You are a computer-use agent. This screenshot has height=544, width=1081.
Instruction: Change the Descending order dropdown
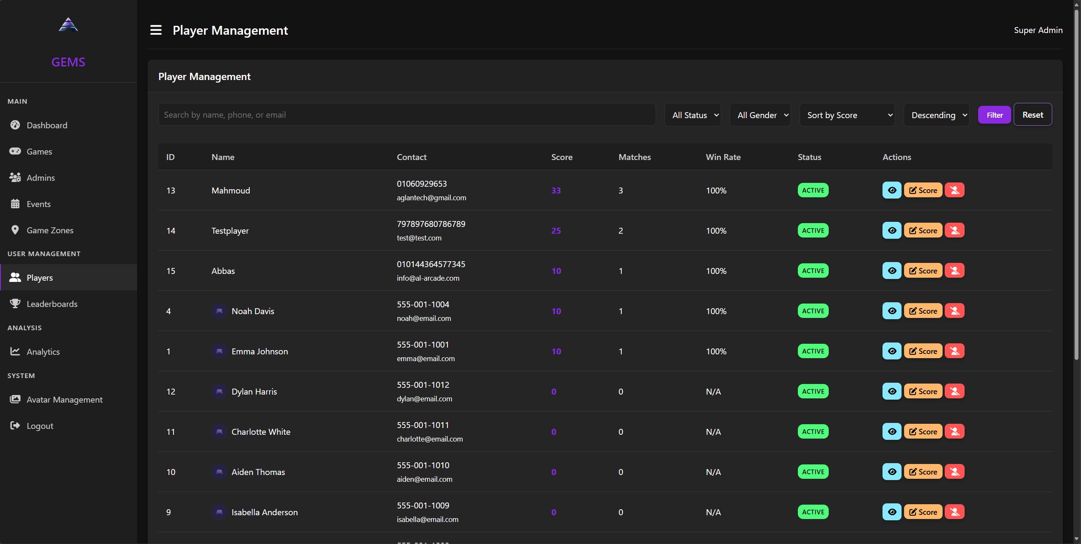pyautogui.click(x=936, y=115)
